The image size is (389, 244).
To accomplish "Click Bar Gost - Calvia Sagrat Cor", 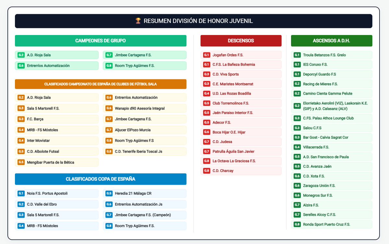I will tap(332, 137).
